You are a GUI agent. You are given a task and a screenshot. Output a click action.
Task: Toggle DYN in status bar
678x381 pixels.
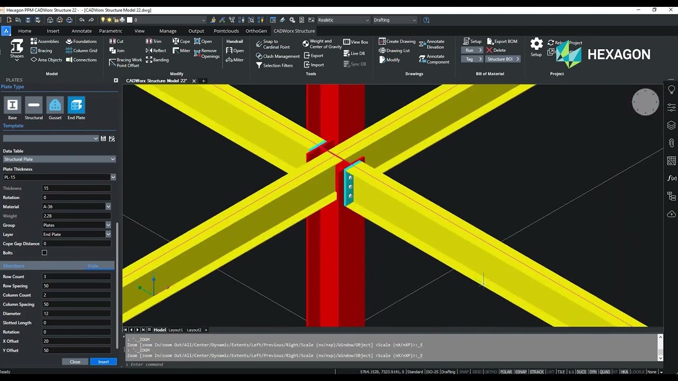pyautogui.click(x=593, y=372)
